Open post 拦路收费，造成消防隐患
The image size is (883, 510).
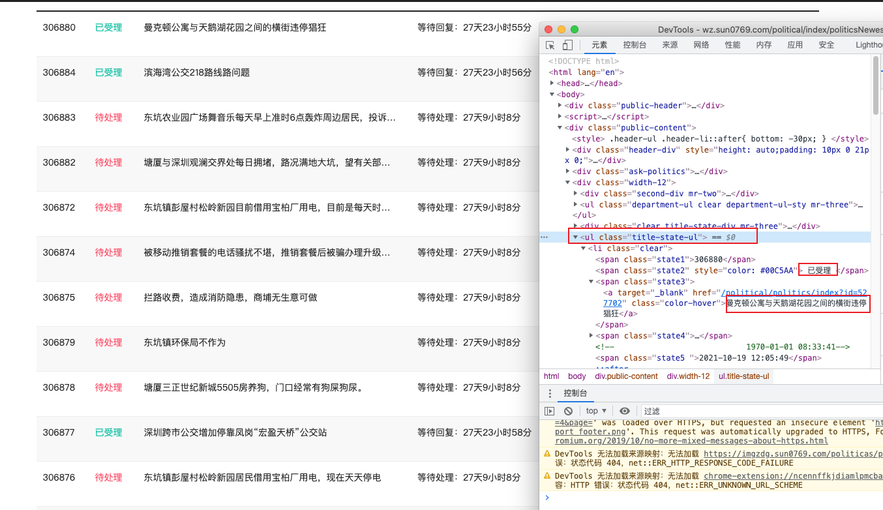(x=230, y=297)
